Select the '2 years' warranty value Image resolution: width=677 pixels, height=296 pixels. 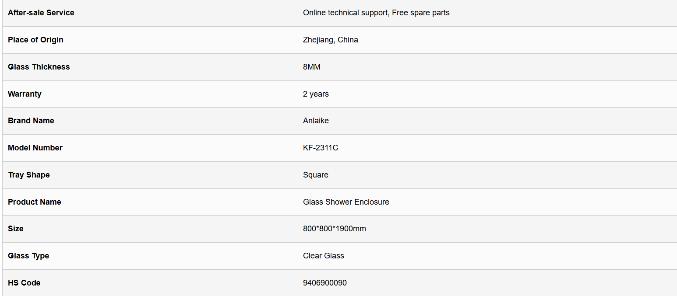point(316,94)
